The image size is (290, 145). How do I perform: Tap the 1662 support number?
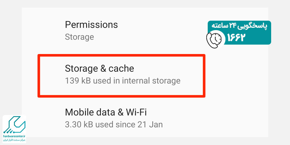coord(236,38)
